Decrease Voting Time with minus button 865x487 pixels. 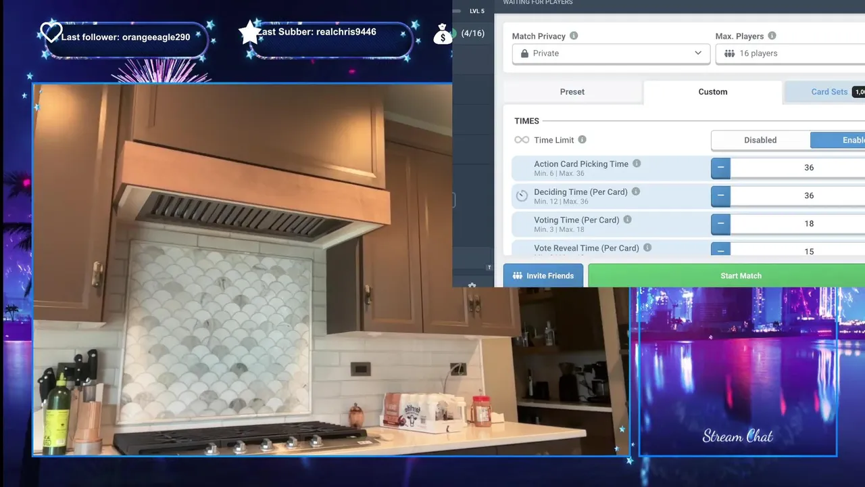click(720, 223)
